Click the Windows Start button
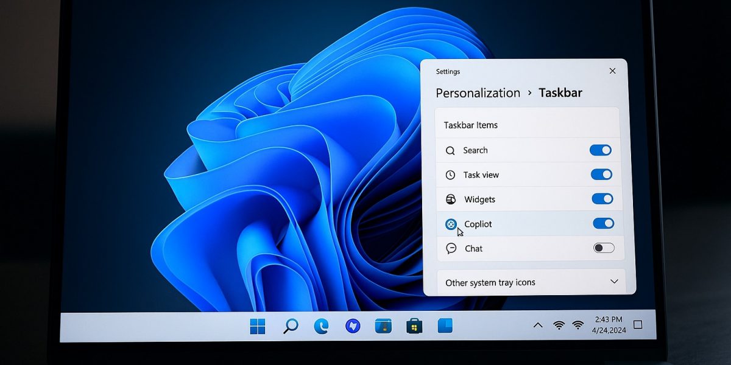The height and width of the screenshot is (365, 731). 258,327
